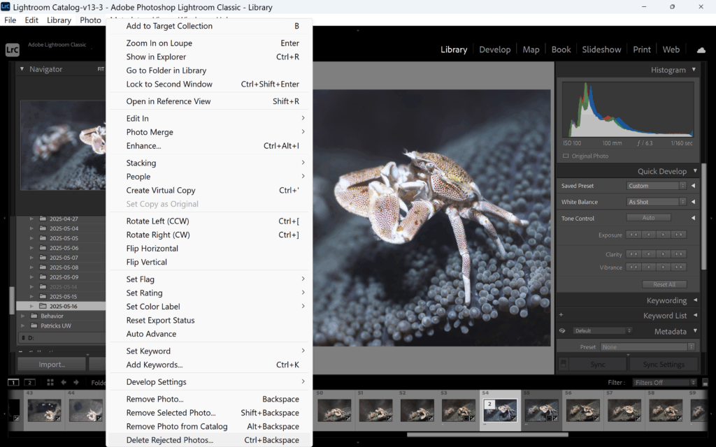Increase Vibrance by a large step
The height and width of the screenshot is (447, 716).
678,267
